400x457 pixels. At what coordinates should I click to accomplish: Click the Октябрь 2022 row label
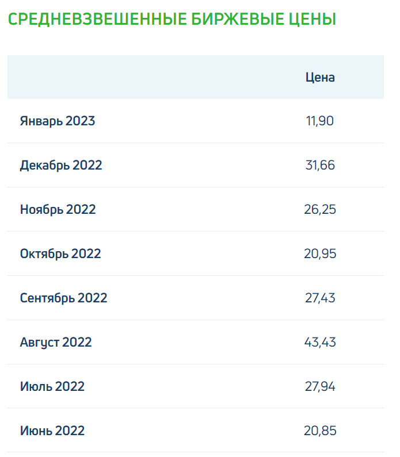coord(60,254)
